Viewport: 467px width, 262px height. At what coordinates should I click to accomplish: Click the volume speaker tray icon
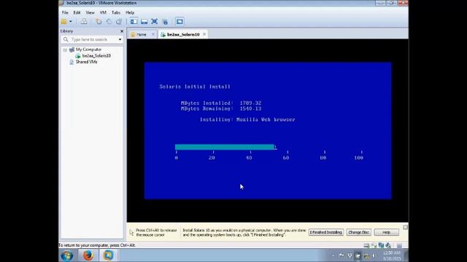click(374, 255)
